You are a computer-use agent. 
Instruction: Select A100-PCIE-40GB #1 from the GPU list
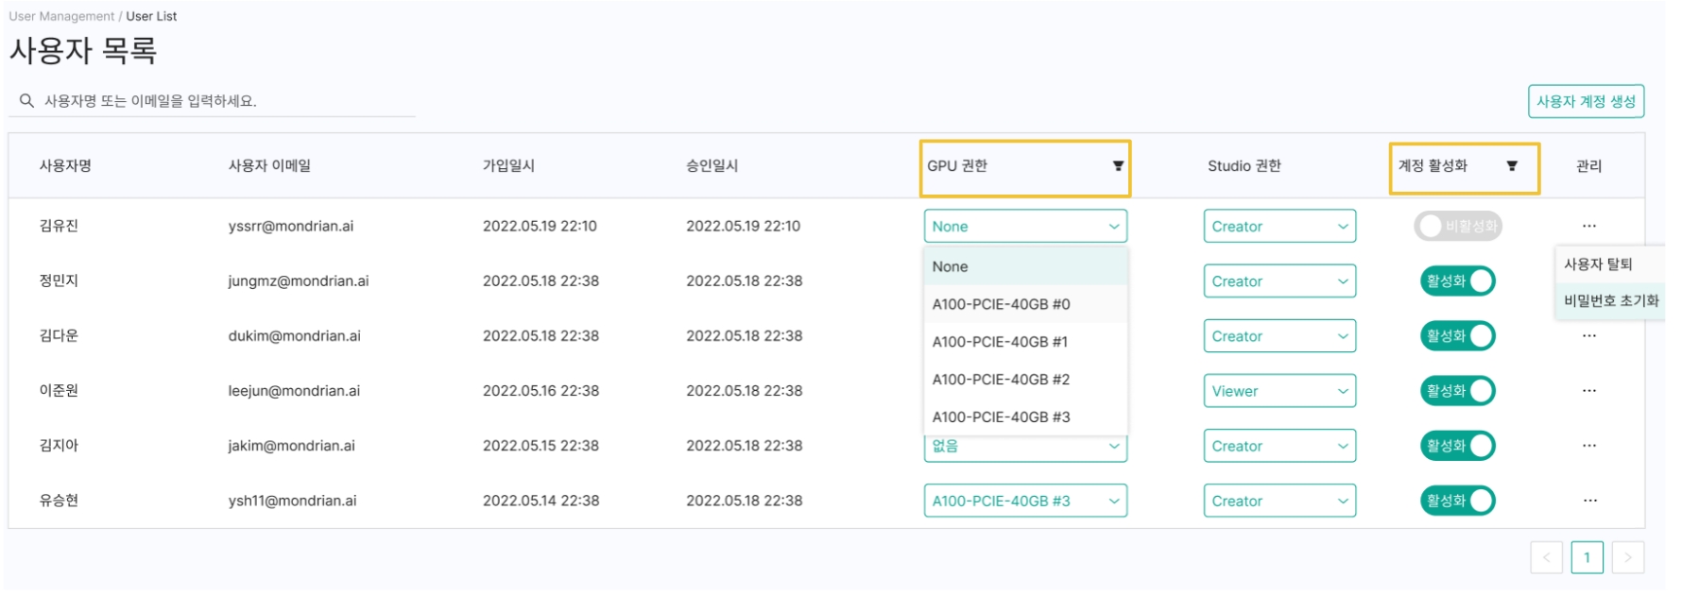pos(1000,342)
